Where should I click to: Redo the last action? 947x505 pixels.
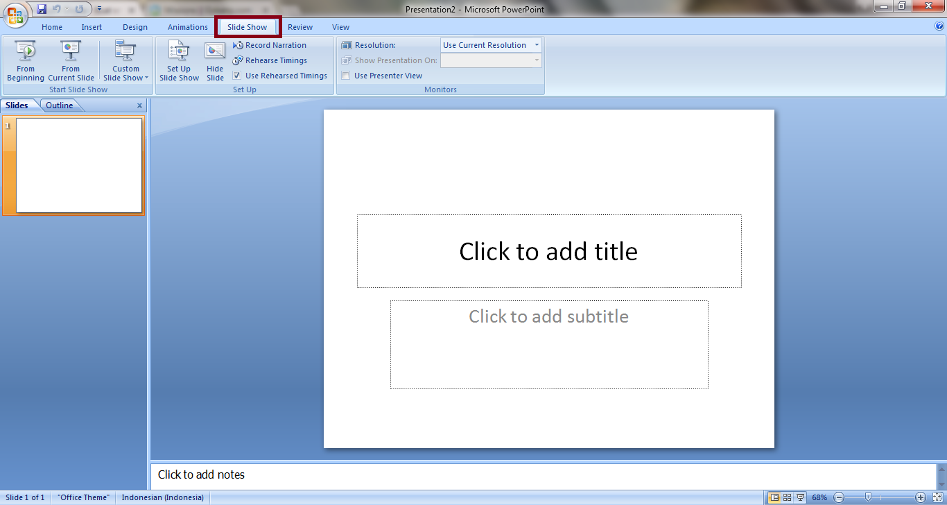[79, 9]
